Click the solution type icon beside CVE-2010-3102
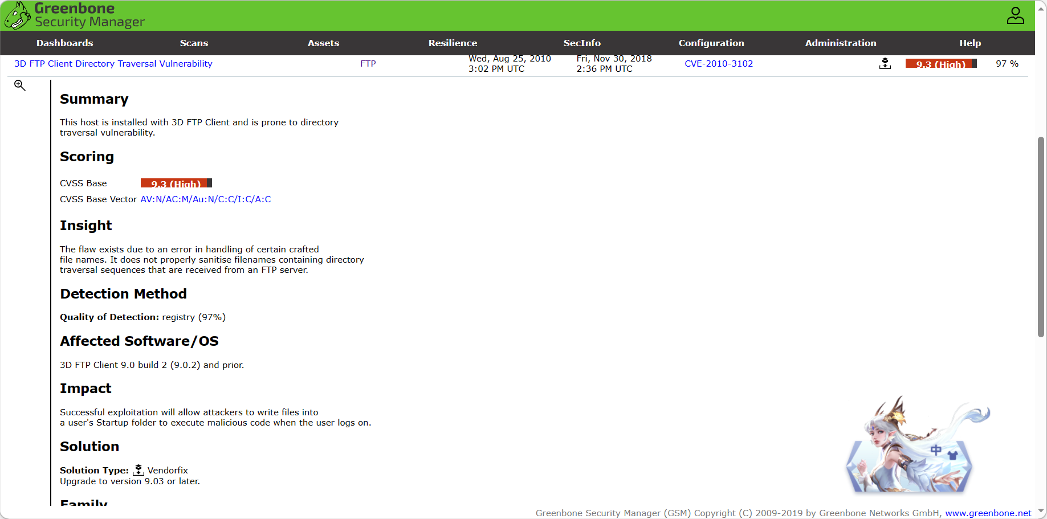This screenshot has width=1047, height=519. [885, 64]
